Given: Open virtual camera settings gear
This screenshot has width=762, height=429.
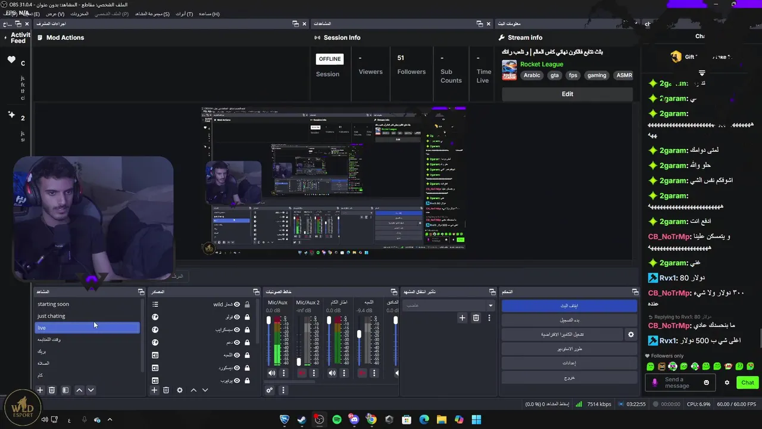Looking at the screenshot, I should pos(631,335).
